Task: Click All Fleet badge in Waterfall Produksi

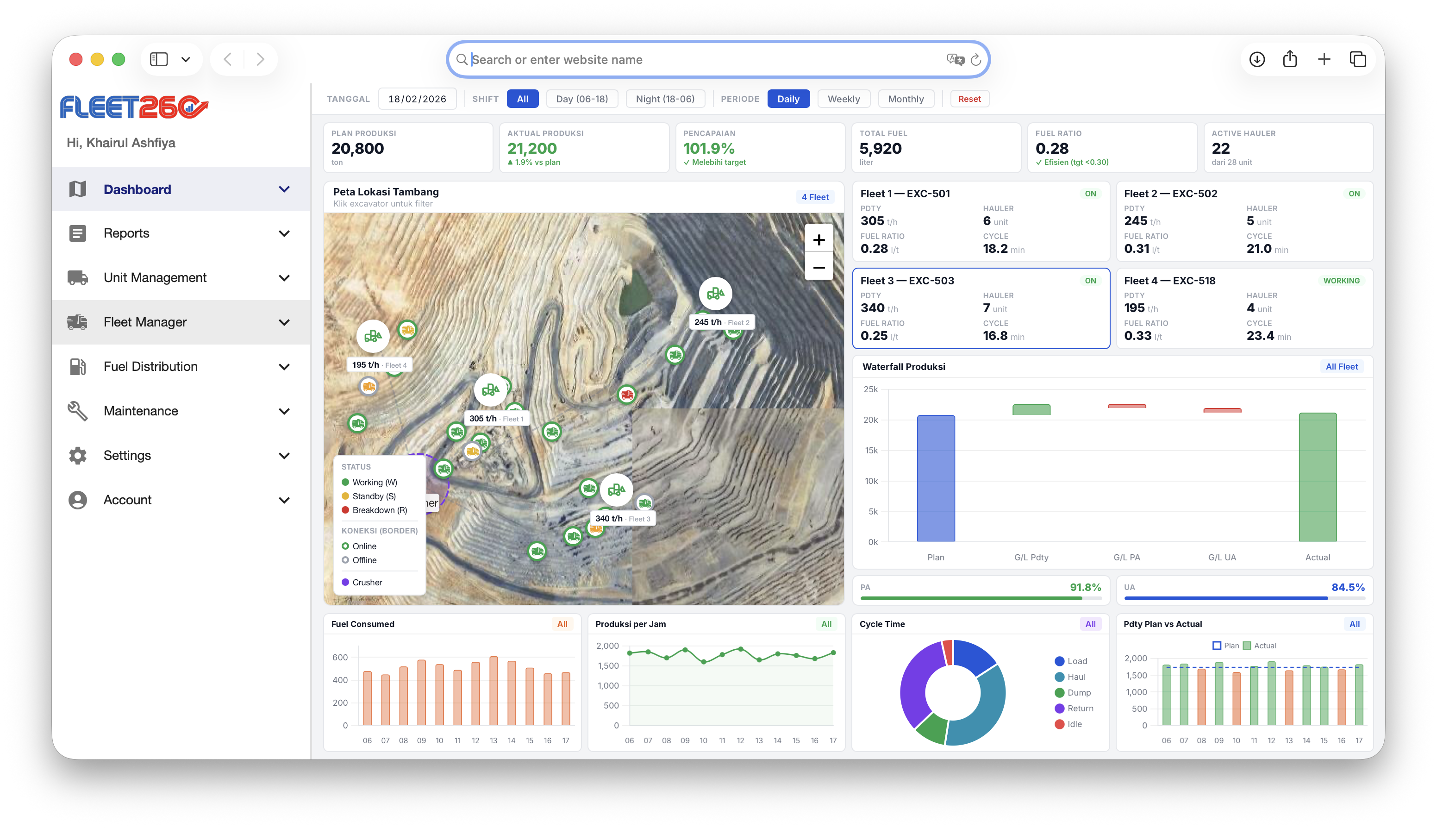Action: (x=1342, y=367)
